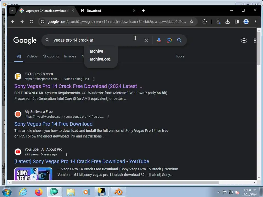Open the [Latest] Sony Vegas YouTube result

tap(82, 162)
